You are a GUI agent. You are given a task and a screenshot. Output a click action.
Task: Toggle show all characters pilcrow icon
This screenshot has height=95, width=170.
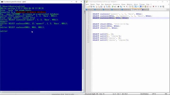(x=138, y=7)
